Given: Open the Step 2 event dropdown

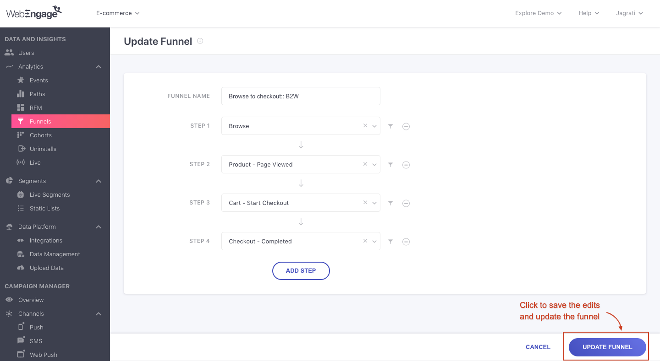Looking at the screenshot, I should [x=374, y=165].
